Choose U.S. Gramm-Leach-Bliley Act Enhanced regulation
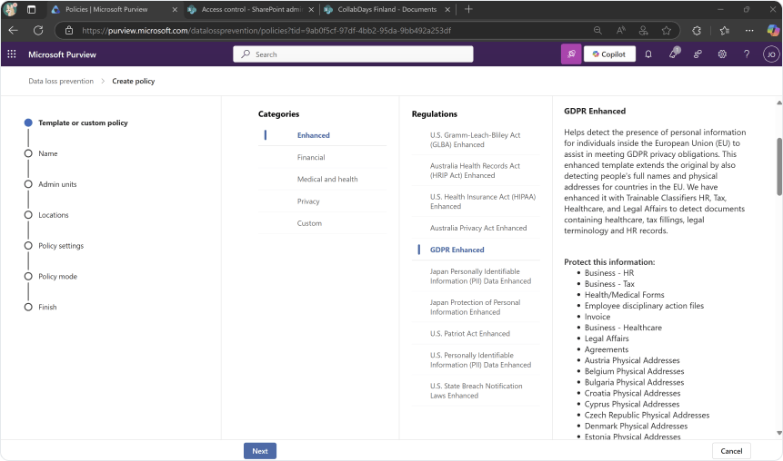Viewport: 783px width, 461px height. tap(476, 140)
